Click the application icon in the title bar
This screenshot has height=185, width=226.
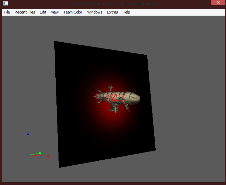point(5,3)
